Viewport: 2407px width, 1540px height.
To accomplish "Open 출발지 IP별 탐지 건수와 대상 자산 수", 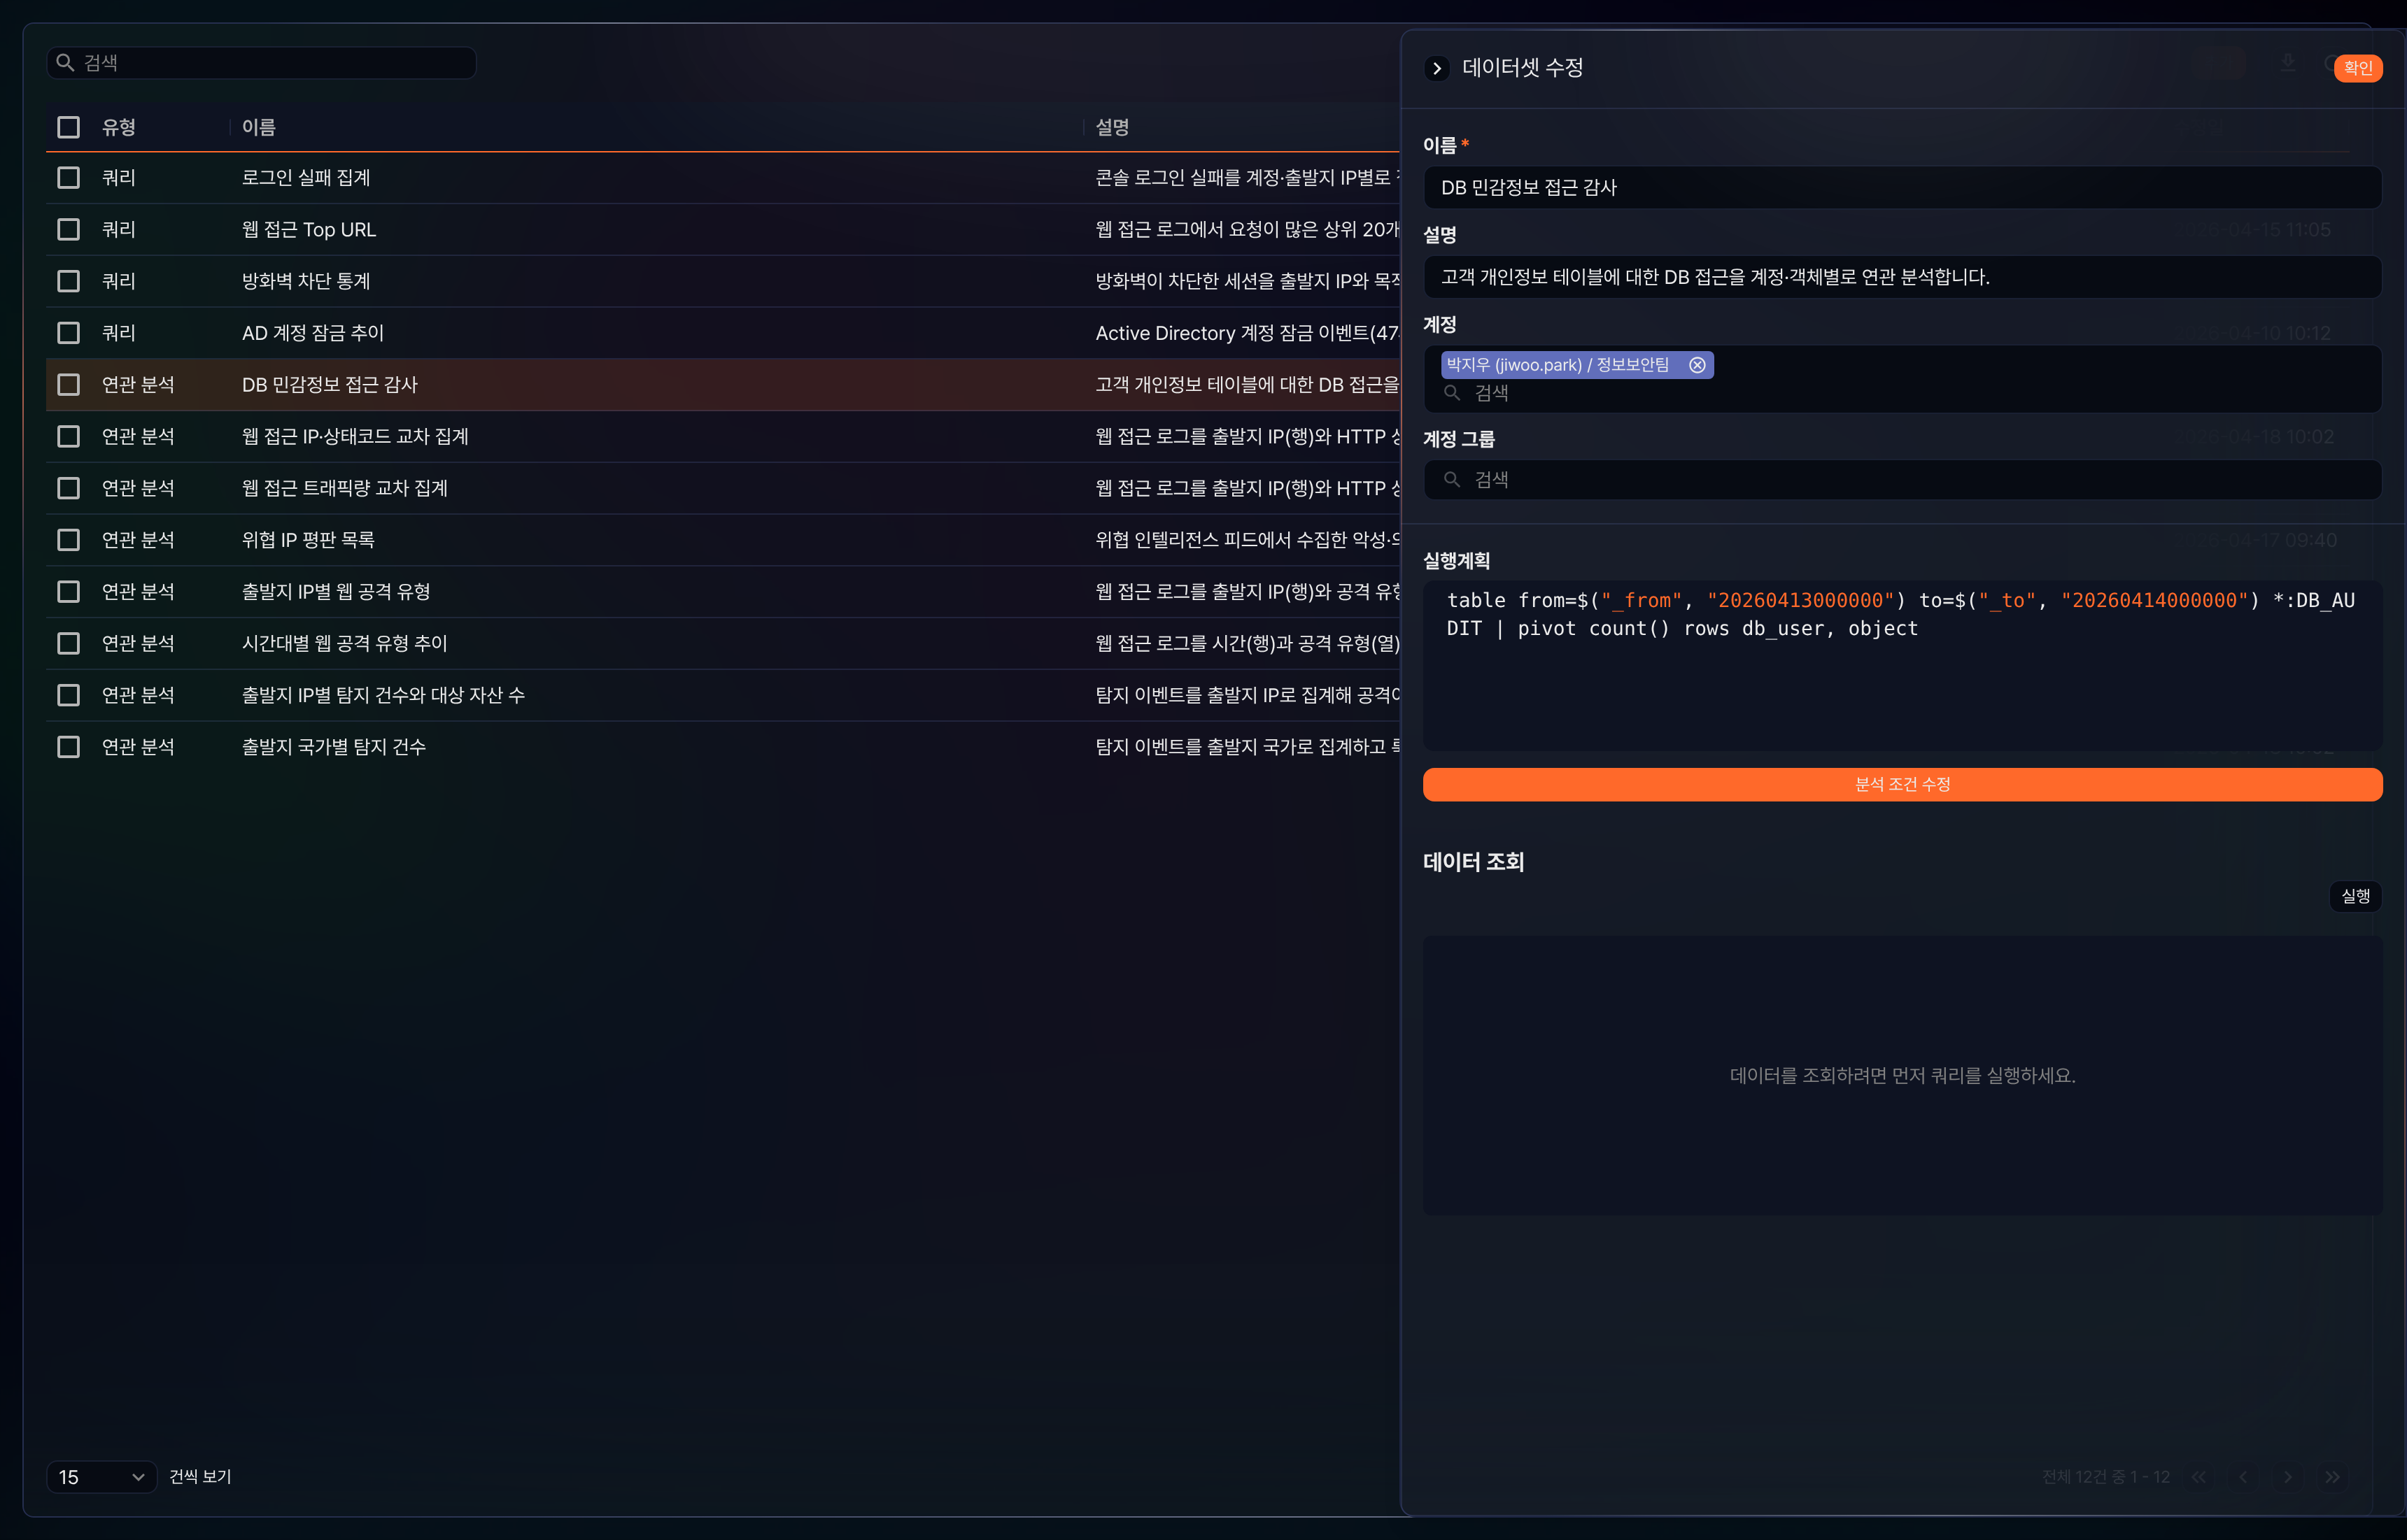I will pos(722,695).
